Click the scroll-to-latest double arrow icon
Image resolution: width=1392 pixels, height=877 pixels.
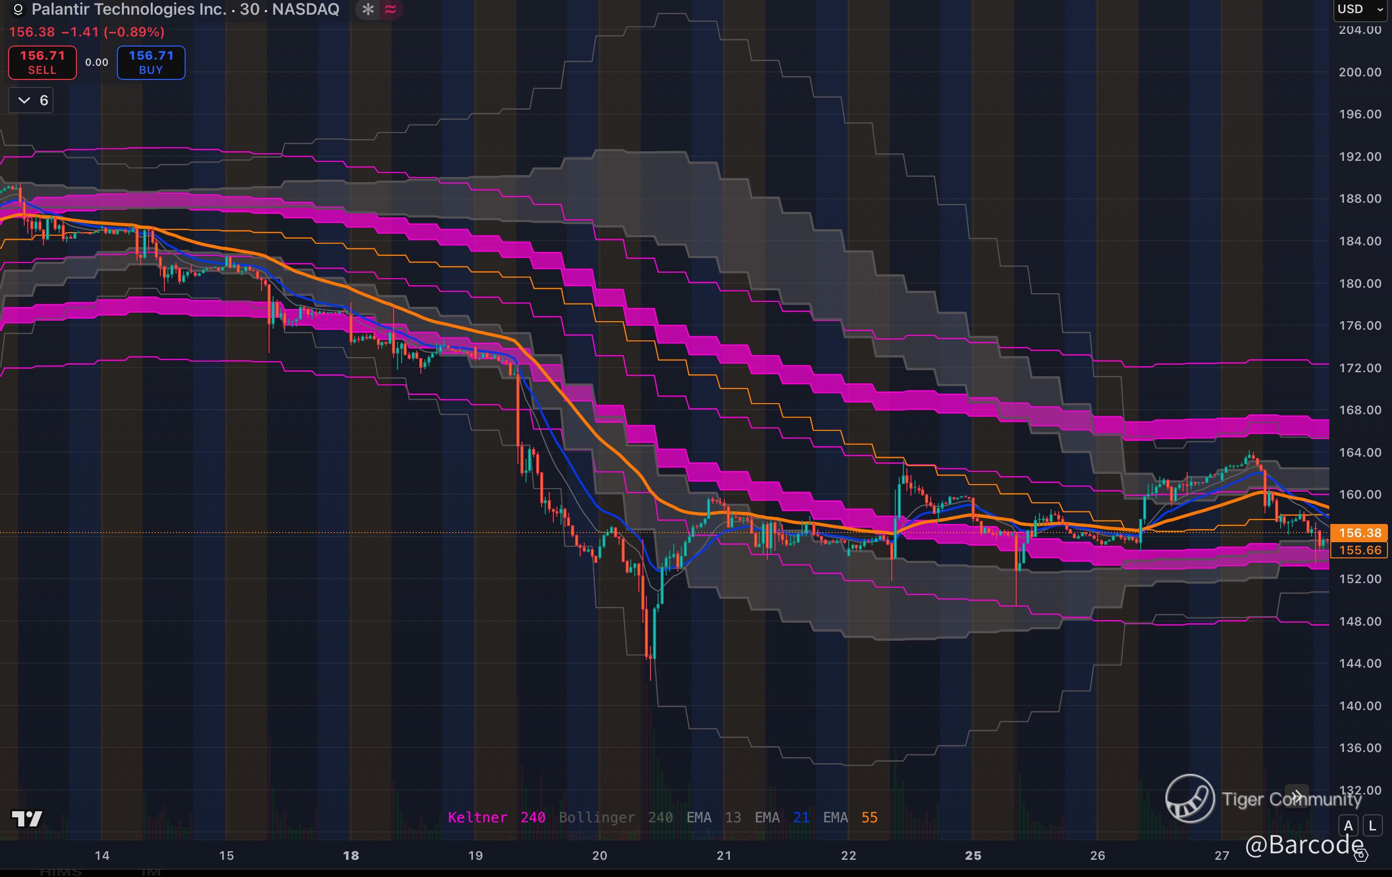(x=1296, y=796)
